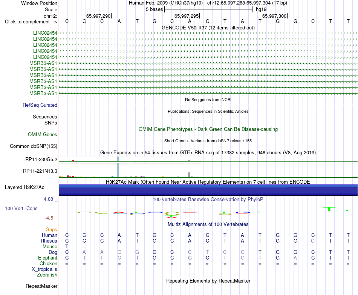Click the Sequences track label
Screen dimensions: 358x295
pos(45,117)
